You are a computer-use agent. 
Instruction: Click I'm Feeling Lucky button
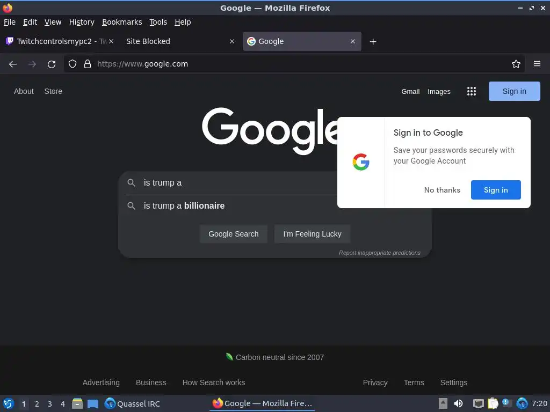[x=312, y=234]
